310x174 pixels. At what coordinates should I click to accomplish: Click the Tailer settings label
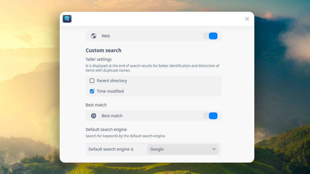click(99, 59)
